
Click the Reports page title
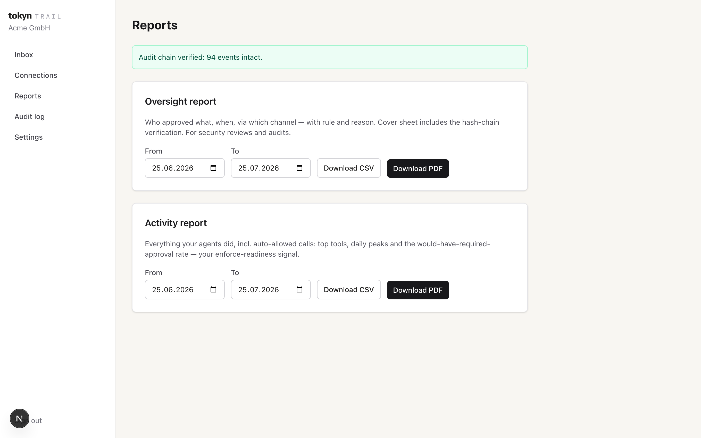coord(155,25)
